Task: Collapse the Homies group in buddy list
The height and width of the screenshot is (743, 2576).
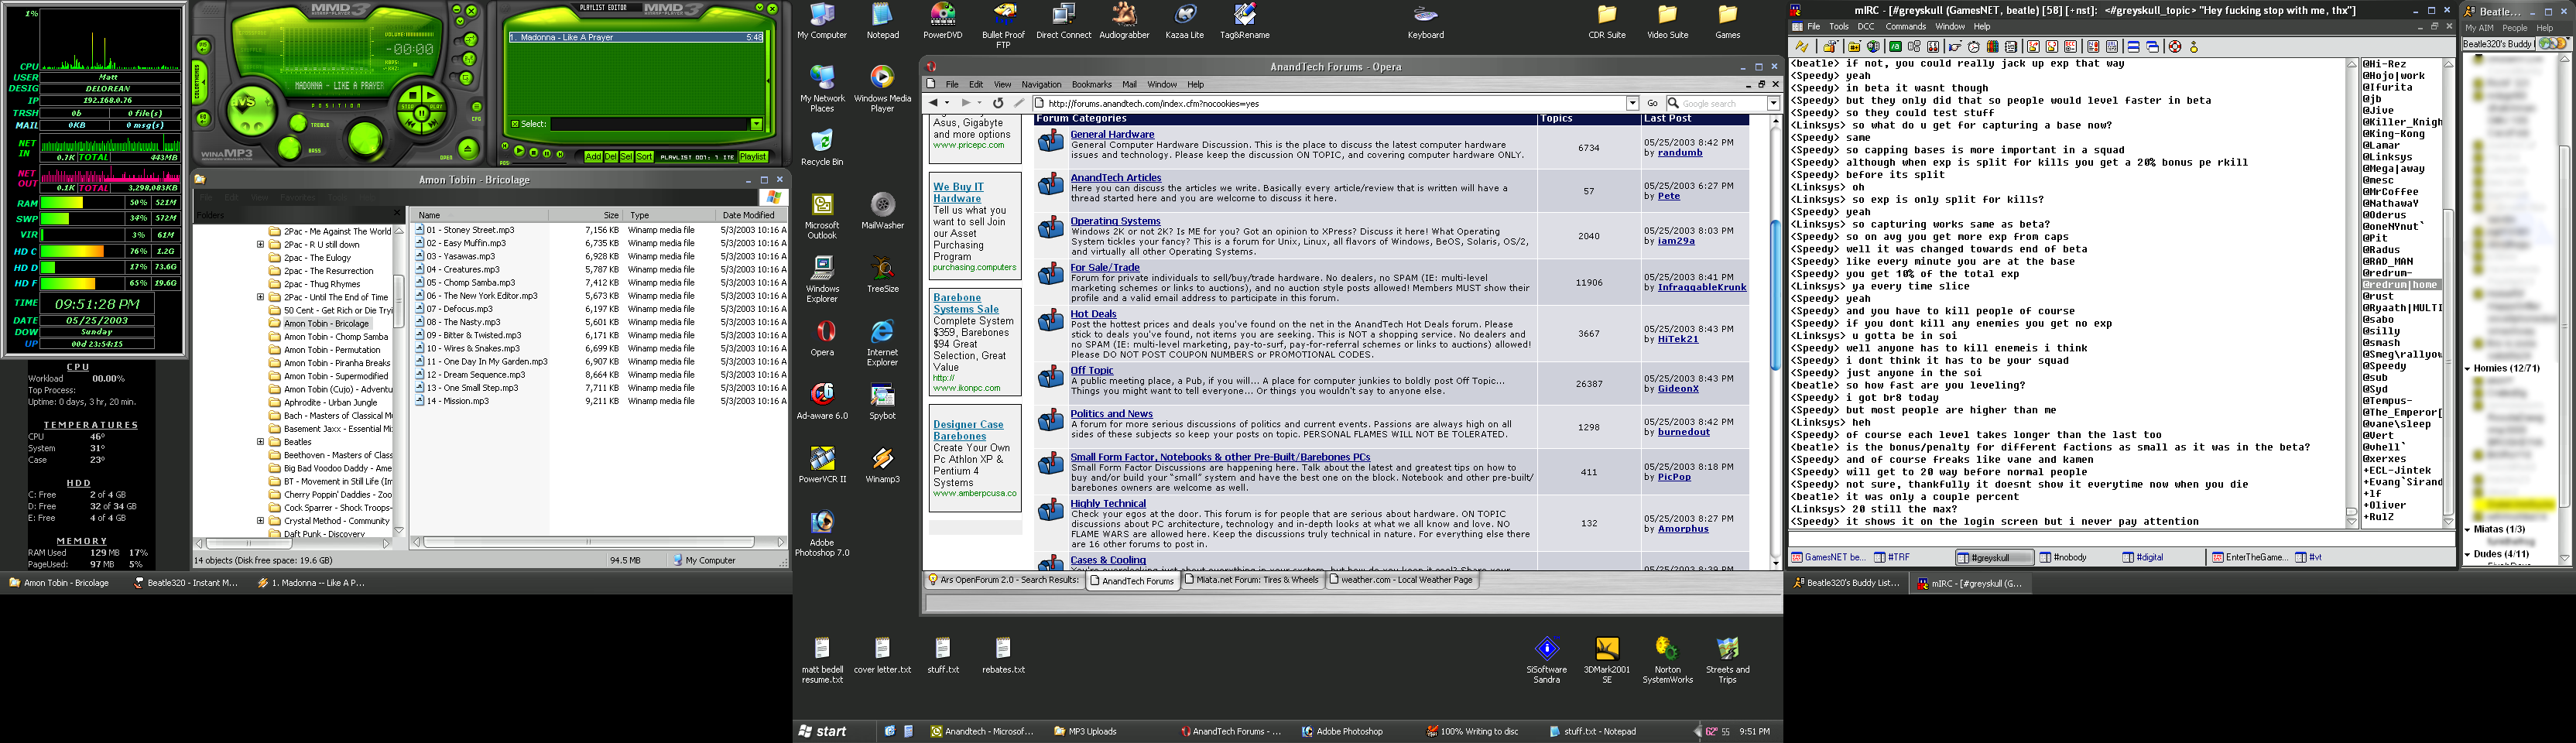Action: point(2468,369)
